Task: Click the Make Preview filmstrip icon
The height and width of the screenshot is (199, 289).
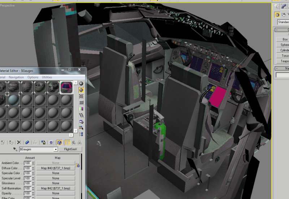Action: pos(81,115)
